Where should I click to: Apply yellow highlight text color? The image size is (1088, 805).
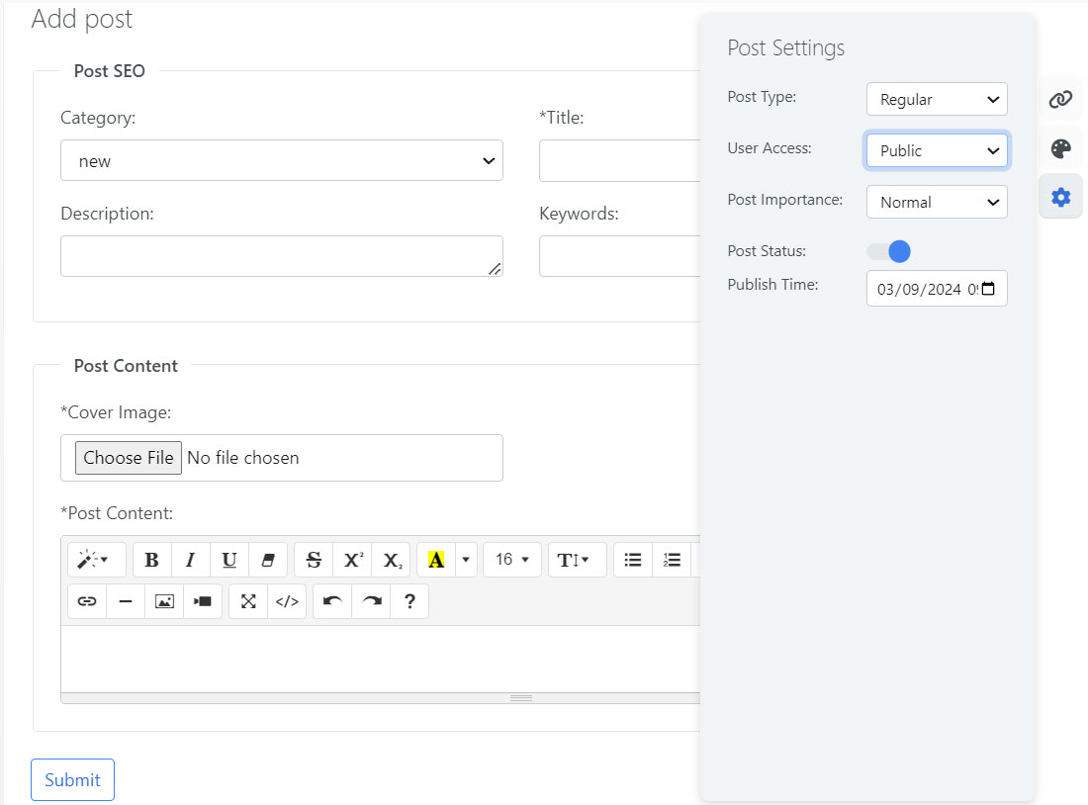[436, 560]
